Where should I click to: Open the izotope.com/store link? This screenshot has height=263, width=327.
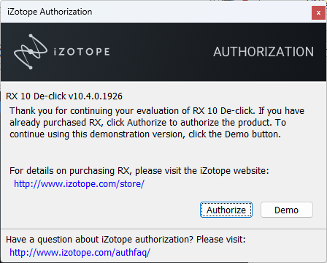79,184
